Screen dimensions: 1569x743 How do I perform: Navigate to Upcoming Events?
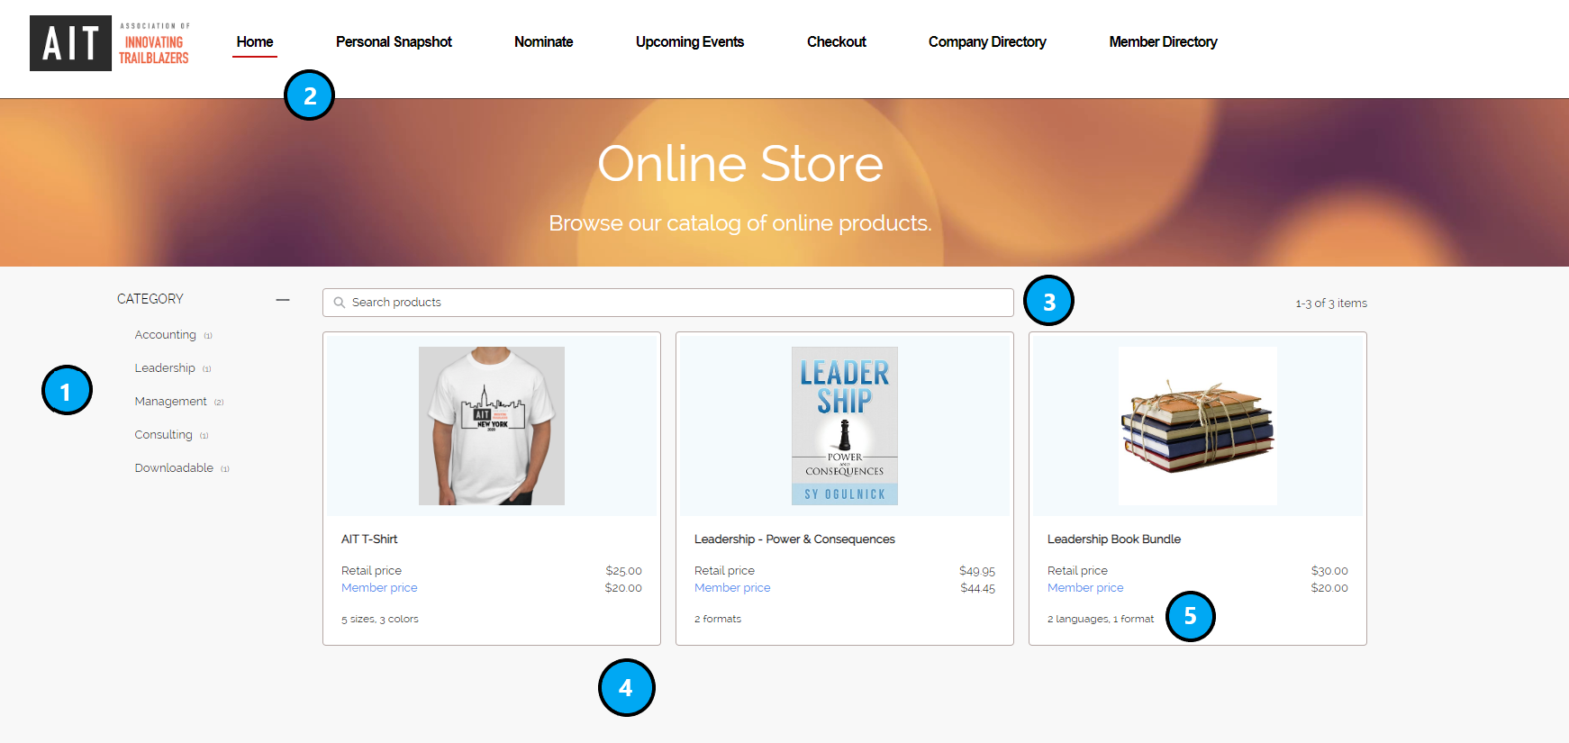coord(689,42)
